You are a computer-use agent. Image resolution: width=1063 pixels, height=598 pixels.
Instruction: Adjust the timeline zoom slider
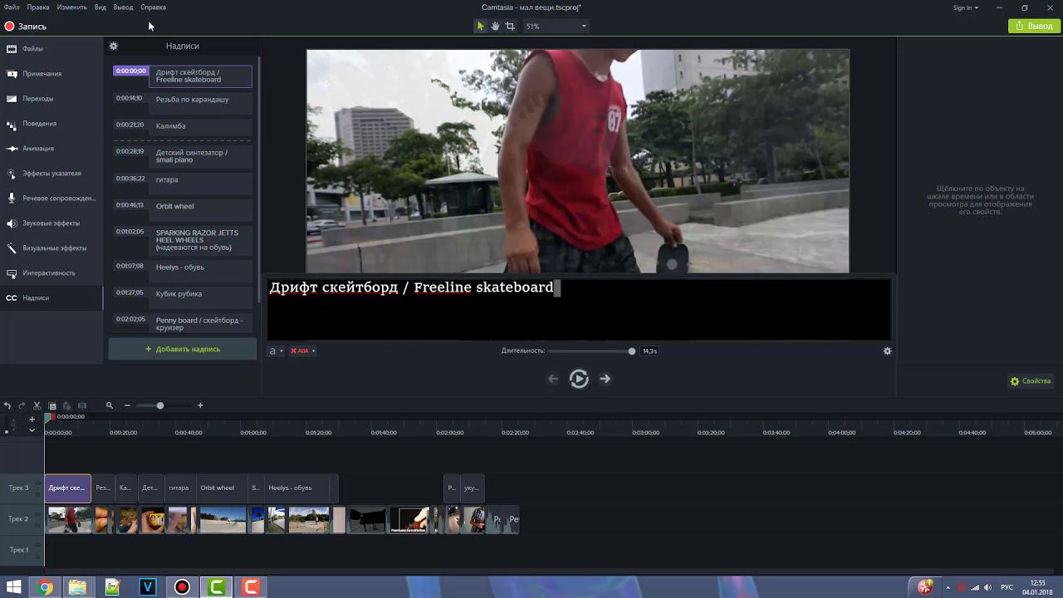[160, 405]
